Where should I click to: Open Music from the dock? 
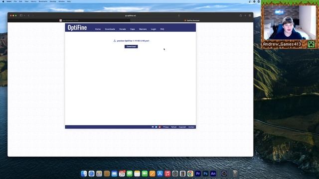(x=167, y=174)
